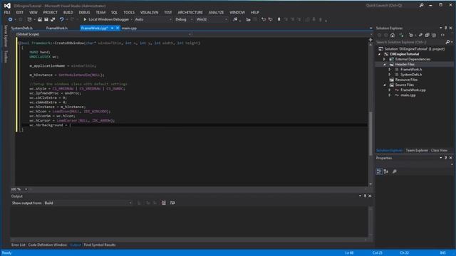Switch to the FrameWork.h editor tab
Viewport: 456px width, 256px height.
(x=57, y=28)
